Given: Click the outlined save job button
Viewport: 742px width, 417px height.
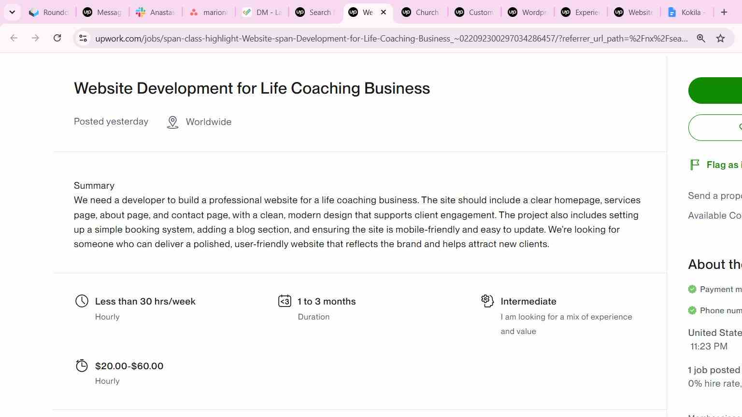Looking at the screenshot, I should 715,127.
